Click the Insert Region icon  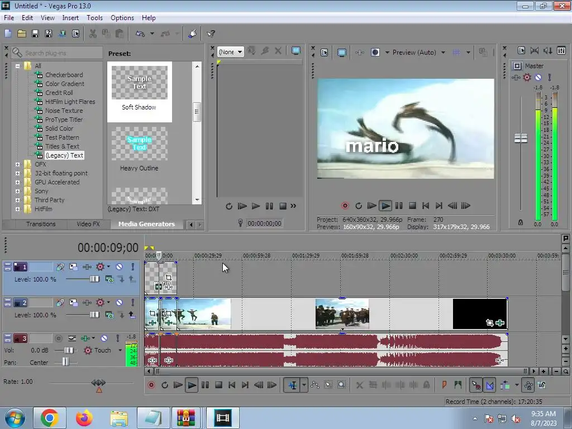[458, 385]
